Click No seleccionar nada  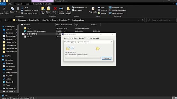117,10
